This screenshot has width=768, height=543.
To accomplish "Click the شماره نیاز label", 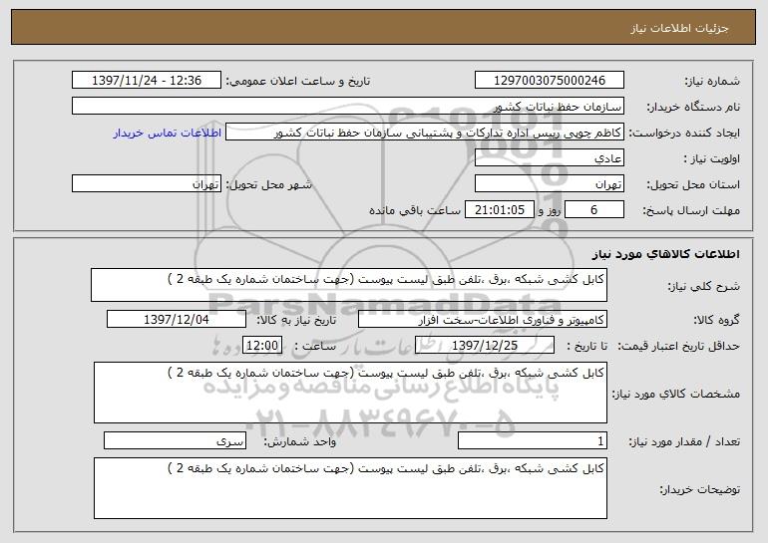I will 712,81.
